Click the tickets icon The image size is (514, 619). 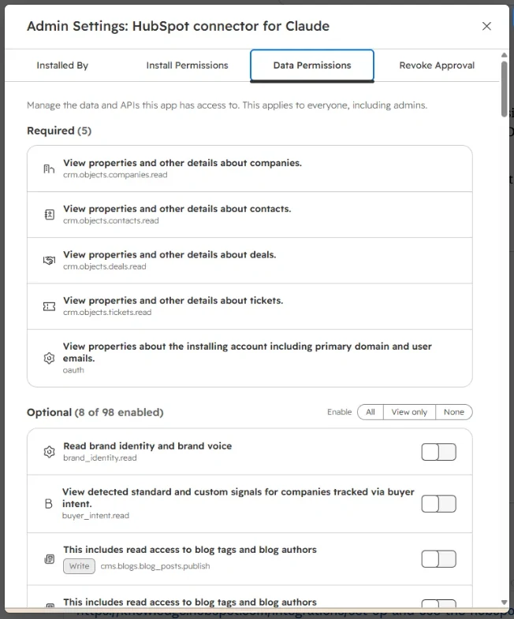pyautogui.click(x=49, y=306)
